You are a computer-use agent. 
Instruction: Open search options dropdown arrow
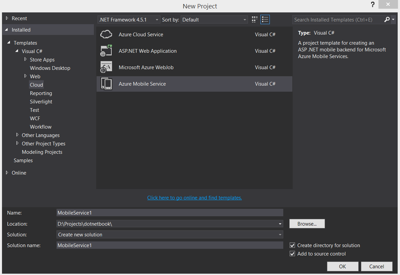[x=393, y=19]
